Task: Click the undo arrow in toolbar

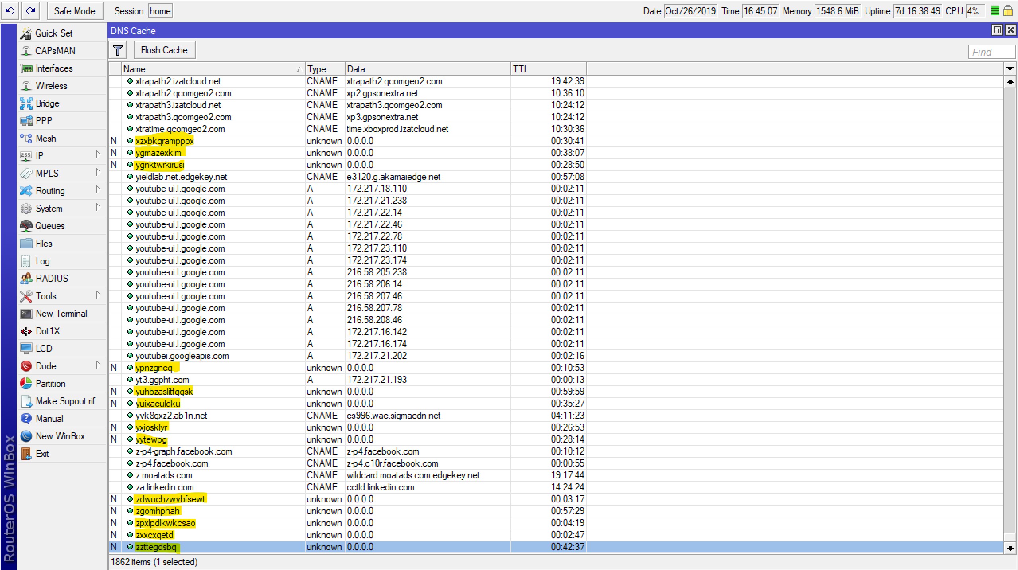Action: coord(10,11)
